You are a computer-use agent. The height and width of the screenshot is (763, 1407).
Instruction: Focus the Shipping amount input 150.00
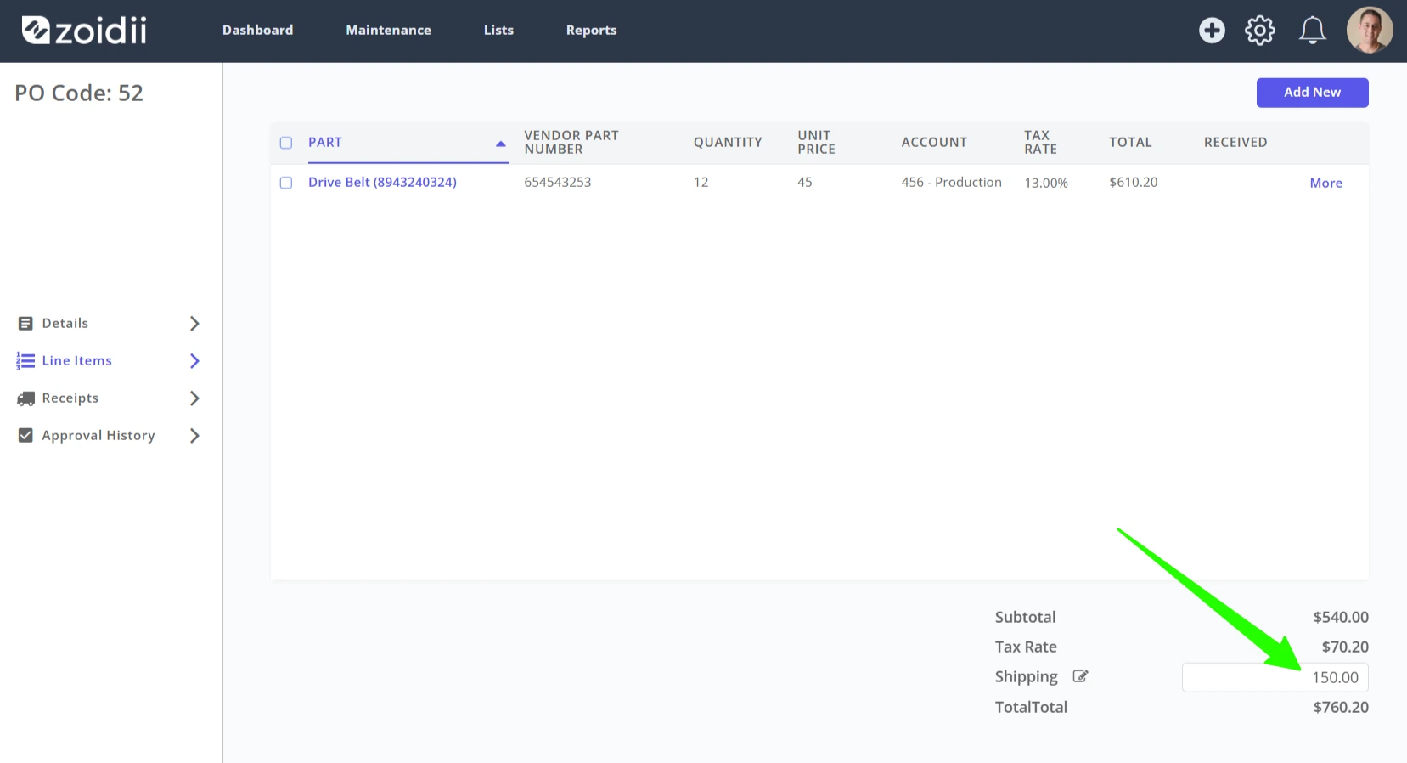tap(1275, 677)
